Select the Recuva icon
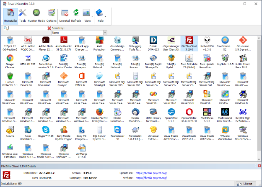The height and width of the screenshot is (187, 262). click(x=10, y=132)
